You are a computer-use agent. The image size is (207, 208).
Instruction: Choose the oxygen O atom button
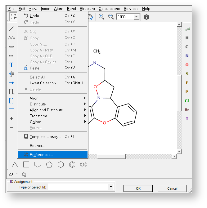[x=187, y=65]
